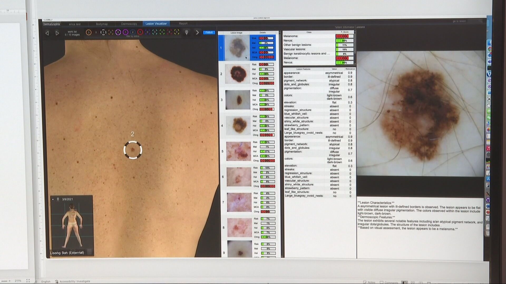Select the orange circle status filter
This screenshot has height=284, width=506.
[x=89, y=32]
